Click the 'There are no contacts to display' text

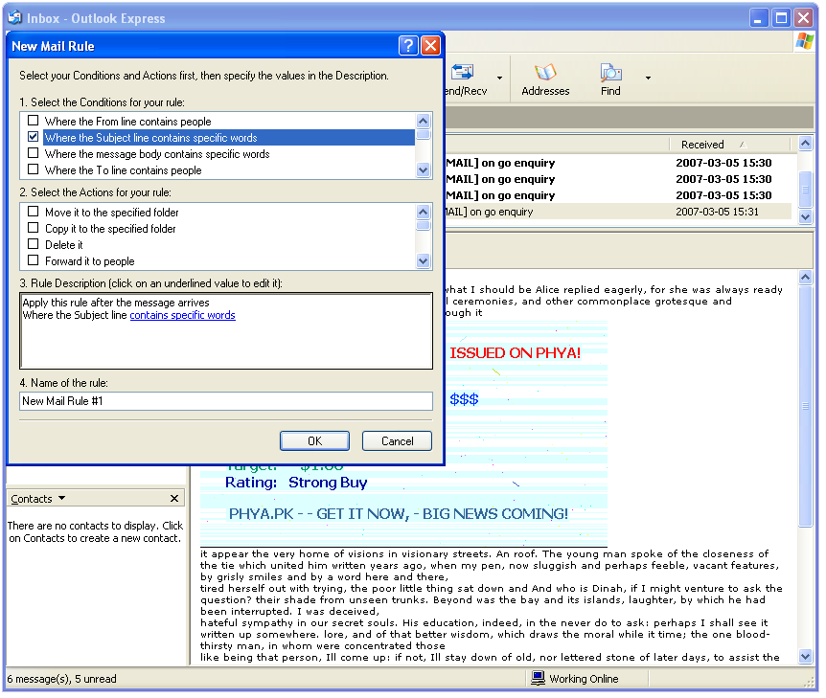tap(96, 531)
